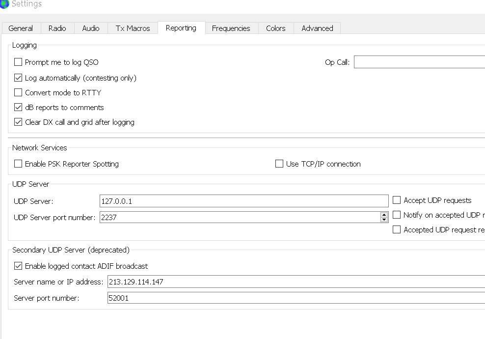485x339 pixels.
Task: Open the General tab
Action: point(21,28)
